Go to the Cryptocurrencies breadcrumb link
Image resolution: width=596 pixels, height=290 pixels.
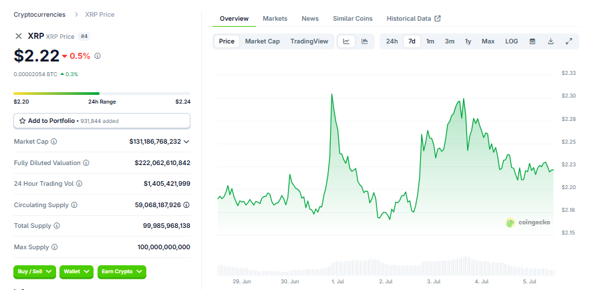pyautogui.click(x=39, y=15)
